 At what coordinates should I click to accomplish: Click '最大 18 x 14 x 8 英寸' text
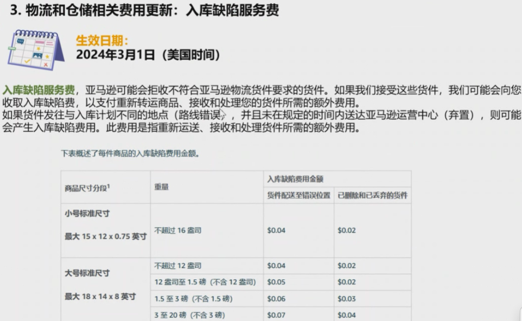[x=100, y=297]
